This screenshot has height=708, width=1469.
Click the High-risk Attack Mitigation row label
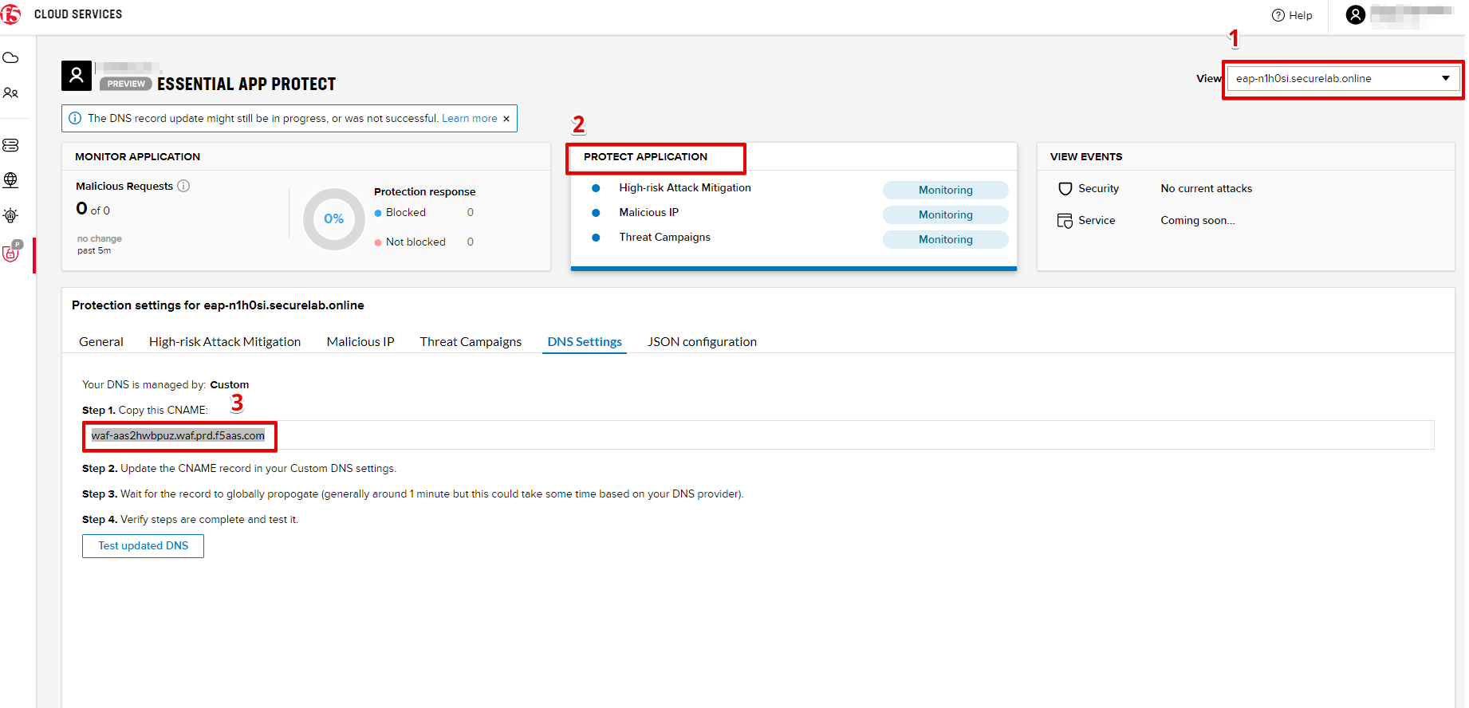pyautogui.click(x=685, y=188)
